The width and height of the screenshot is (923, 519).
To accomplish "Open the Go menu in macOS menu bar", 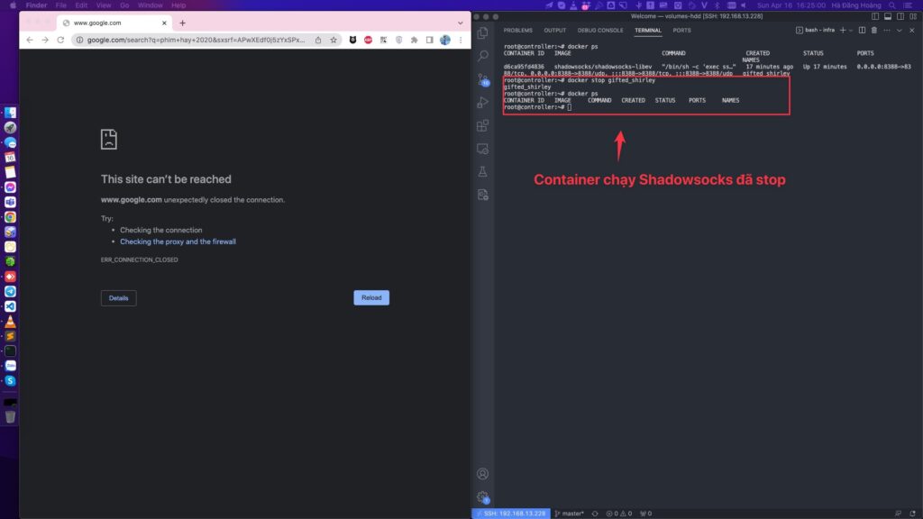I will coord(124,5).
